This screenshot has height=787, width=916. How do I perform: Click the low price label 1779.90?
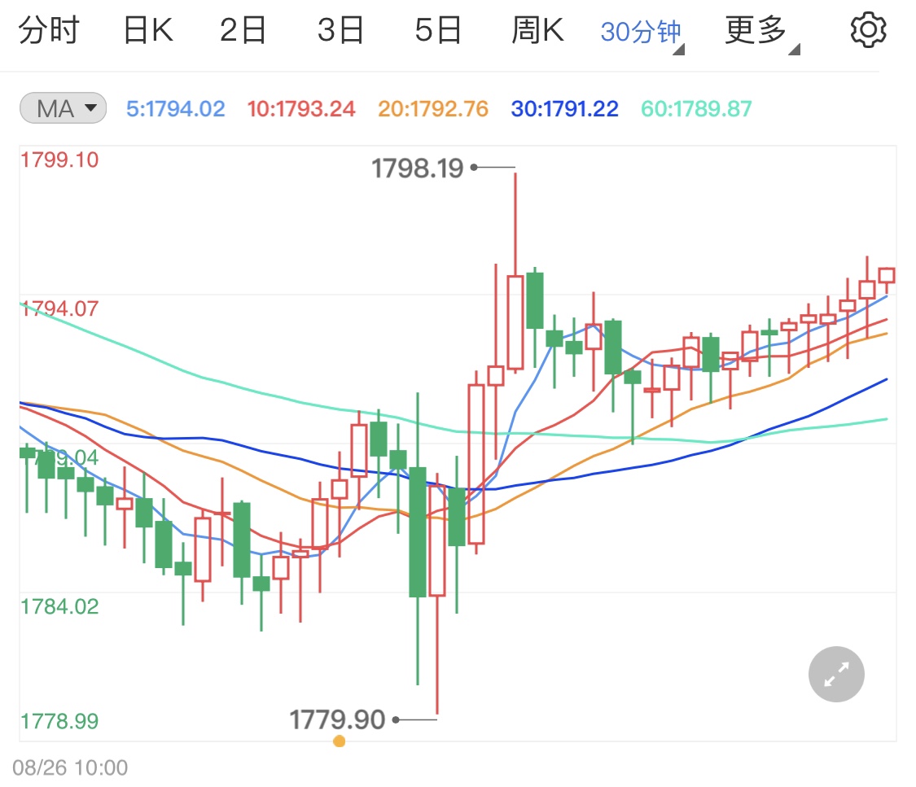(338, 719)
